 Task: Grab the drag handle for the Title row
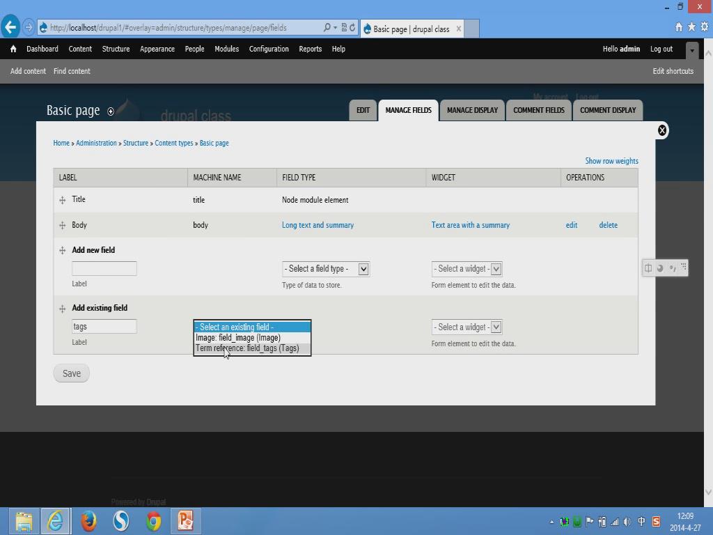point(62,200)
